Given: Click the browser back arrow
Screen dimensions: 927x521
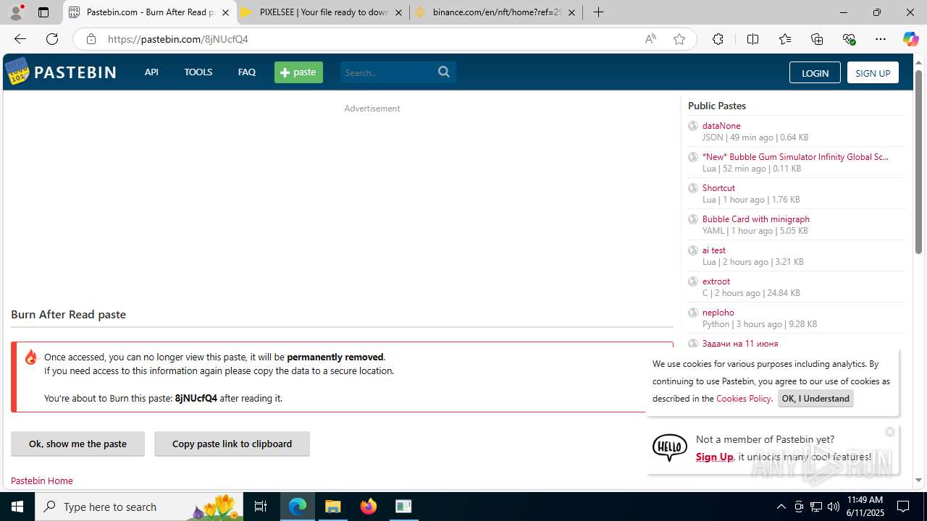Looking at the screenshot, I should click(x=20, y=39).
